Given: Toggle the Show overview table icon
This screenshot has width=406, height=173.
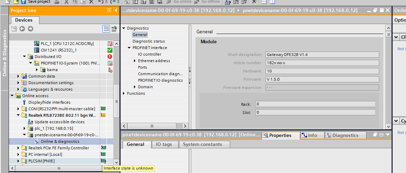Looking at the screenshot, I should [106, 29].
